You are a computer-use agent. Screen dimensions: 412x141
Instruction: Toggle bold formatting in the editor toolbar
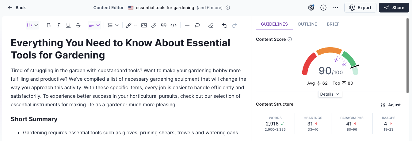pos(48,25)
